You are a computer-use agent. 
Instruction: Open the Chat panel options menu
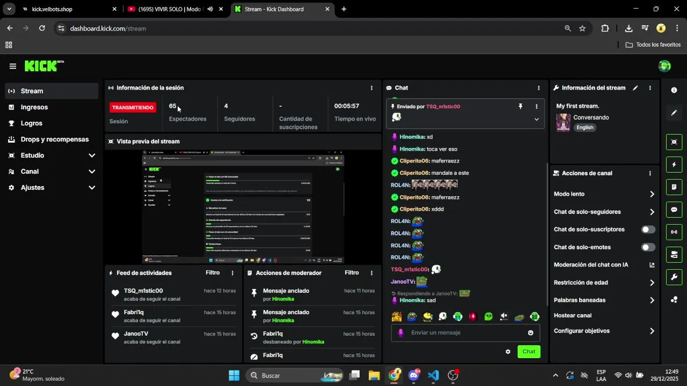pos(539,88)
